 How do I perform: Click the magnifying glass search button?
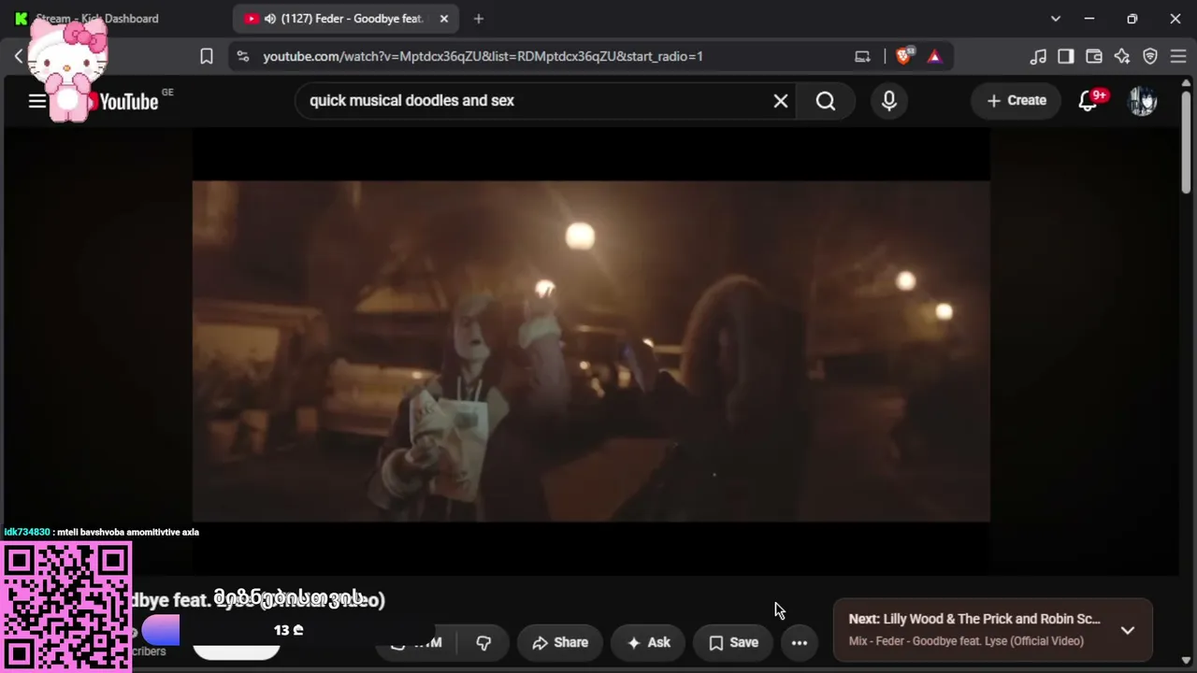pyautogui.click(x=826, y=101)
